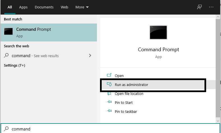Click the Pin to Start pin icon
Viewport: 221px width, 133px height.
109,102
